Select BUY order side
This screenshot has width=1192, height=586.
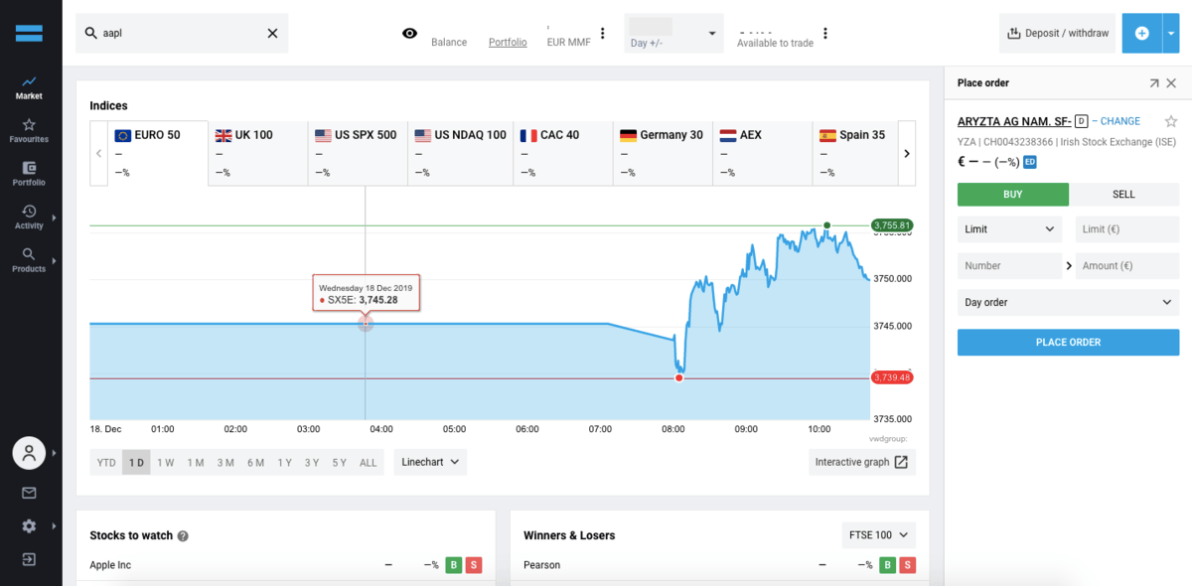[x=1012, y=195]
